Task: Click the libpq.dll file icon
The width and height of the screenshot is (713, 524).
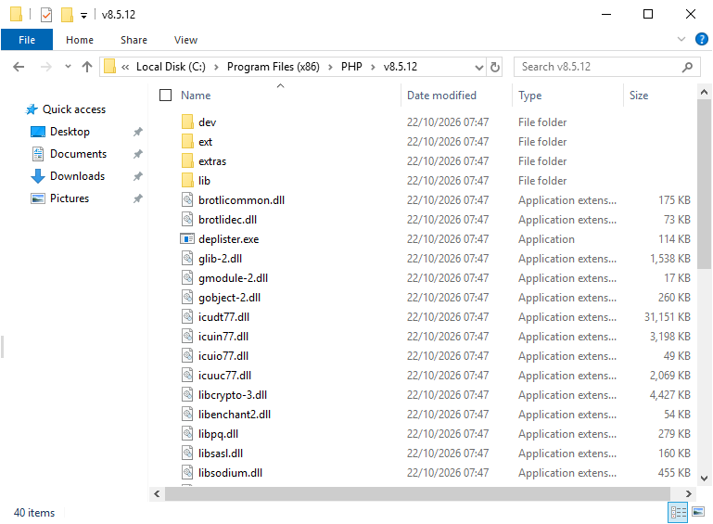Action: (x=187, y=434)
